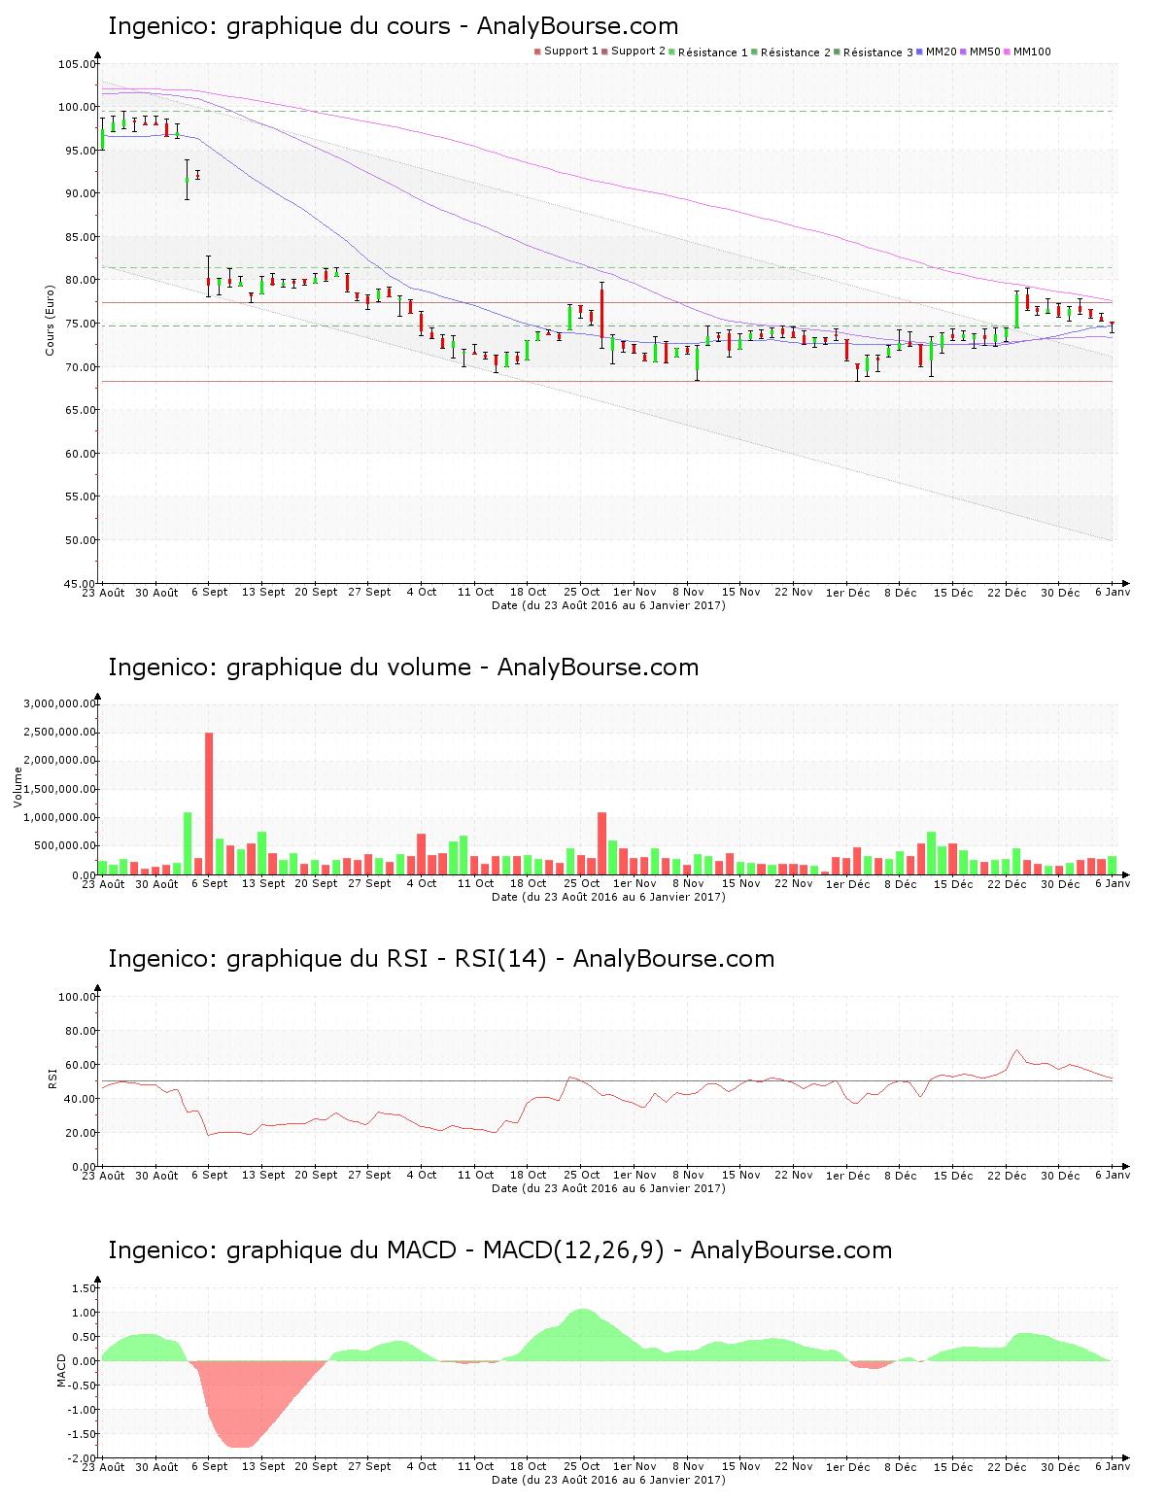Select the 'Résistance 1' legend label

click(713, 52)
